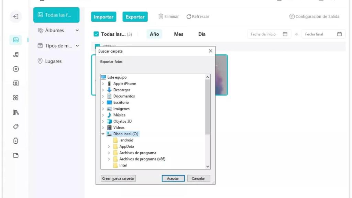The height and width of the screenshot is (198, 352).
Task: Click Refrescar to reload photos
Action: [x=198, y=16]
